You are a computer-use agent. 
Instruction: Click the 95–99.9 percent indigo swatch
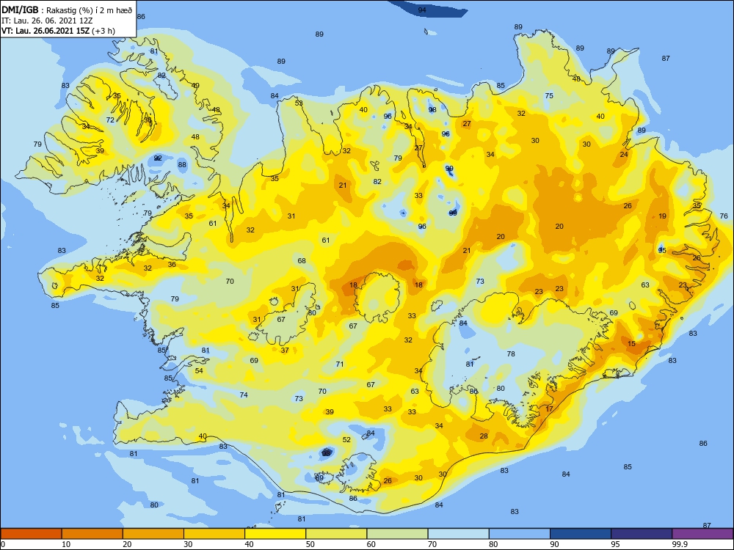pyautogui.click(x=642, y=534)
